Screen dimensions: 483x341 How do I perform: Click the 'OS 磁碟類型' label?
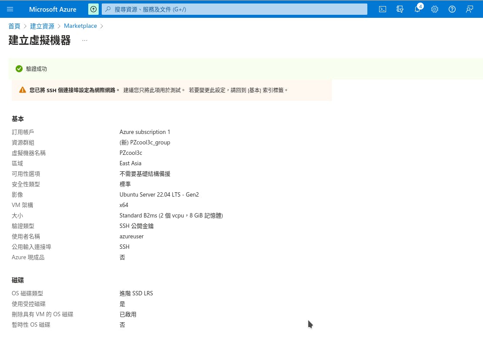(27, 294)
